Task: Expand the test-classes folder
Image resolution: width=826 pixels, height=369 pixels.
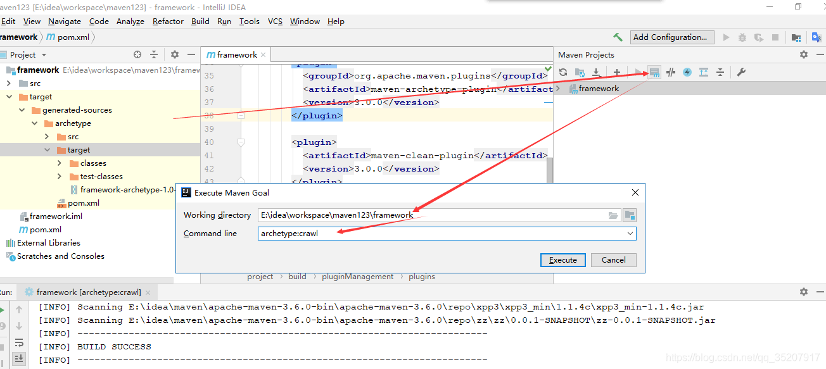Action: click(x=60, y=177)
